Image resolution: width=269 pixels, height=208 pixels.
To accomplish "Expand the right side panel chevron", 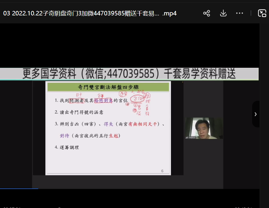I will coord(255,114).
